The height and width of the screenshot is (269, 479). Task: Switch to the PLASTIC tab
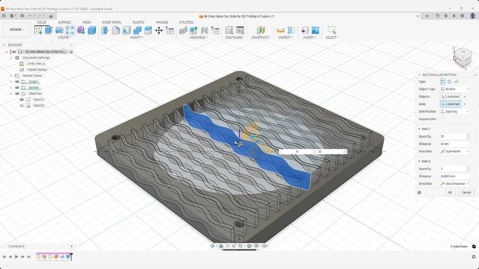tap(139, 22)
